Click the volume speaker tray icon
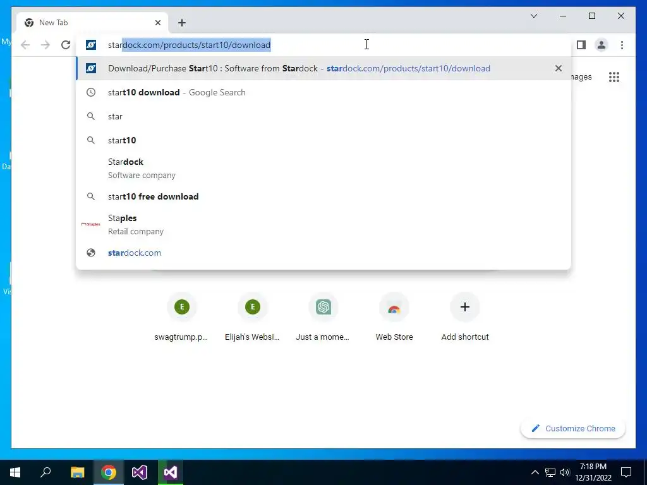Viewport: 647px width, 485px height. tap(565, 472)
